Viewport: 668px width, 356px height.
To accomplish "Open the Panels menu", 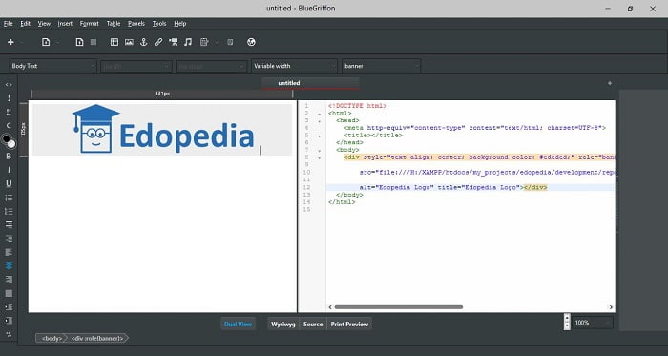I will [136, 24].
